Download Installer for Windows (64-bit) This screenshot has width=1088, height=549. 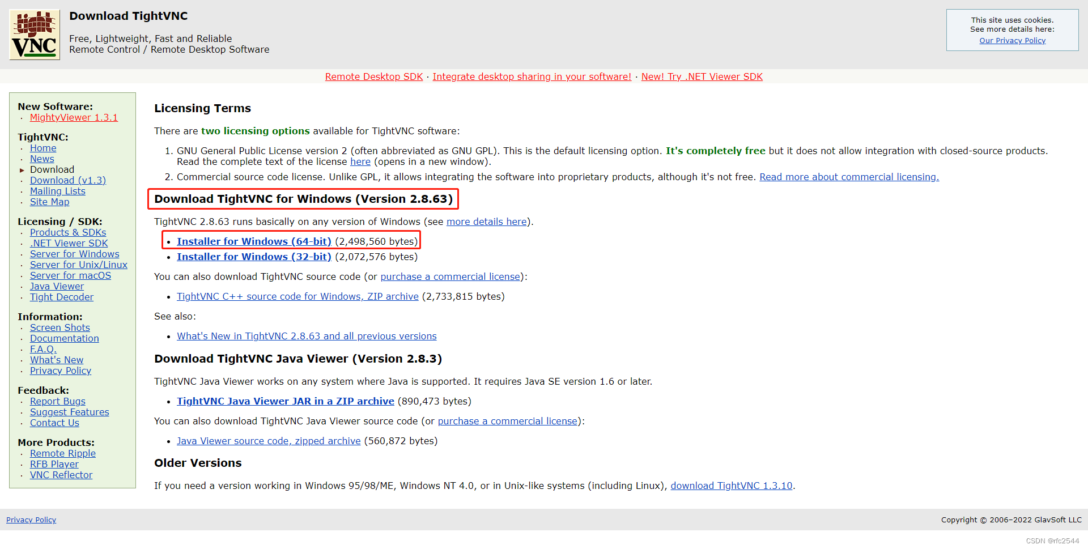coord(254,241)
